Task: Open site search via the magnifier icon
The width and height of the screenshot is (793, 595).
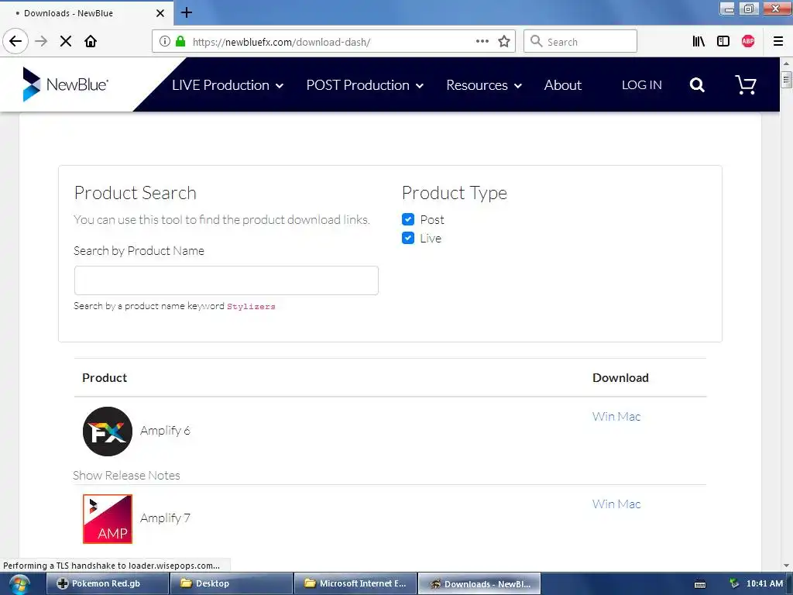Action: 697,85
